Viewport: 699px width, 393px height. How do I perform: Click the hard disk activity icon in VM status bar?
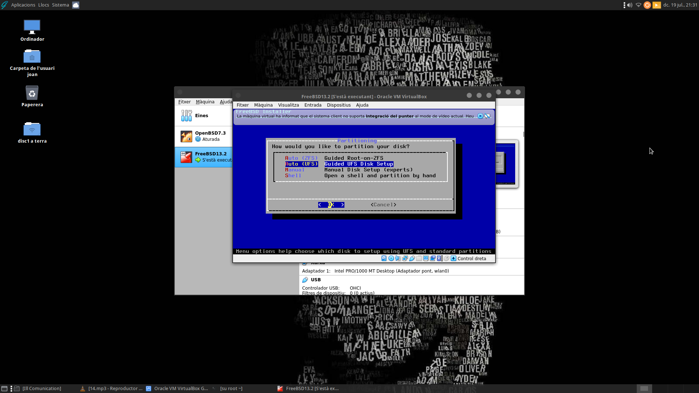click(x=384, y=258)
